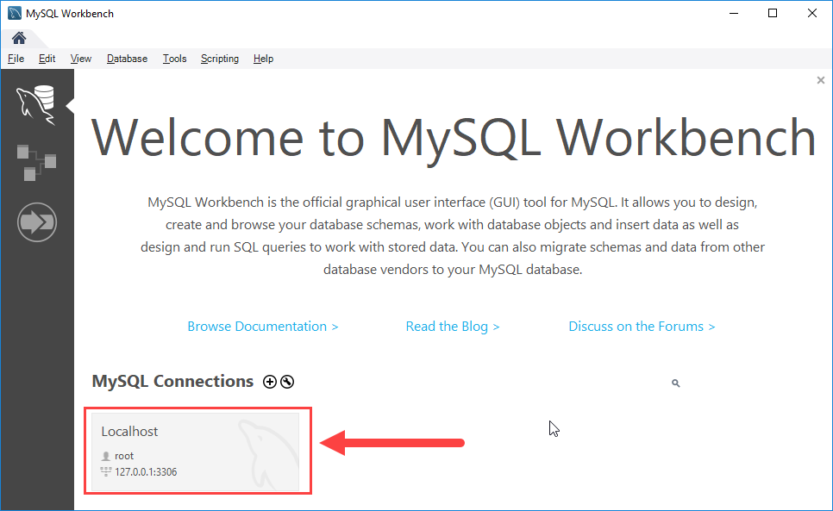This screenshot has height=511, width=833.
Task: Follow the Browse Documentation link
Action: tap(263, 326)
